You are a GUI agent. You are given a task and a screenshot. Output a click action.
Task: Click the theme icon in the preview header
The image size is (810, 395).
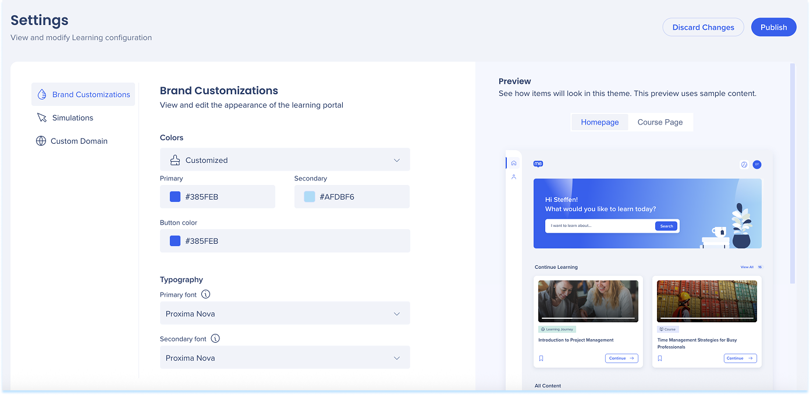pyautogui.click(x=744, y=165)
